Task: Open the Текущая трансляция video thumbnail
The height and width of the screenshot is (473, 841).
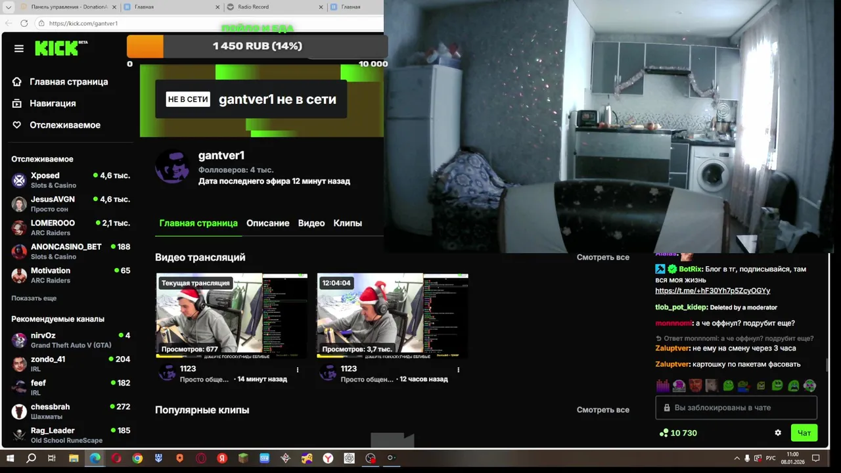Action: pos(231,315)
